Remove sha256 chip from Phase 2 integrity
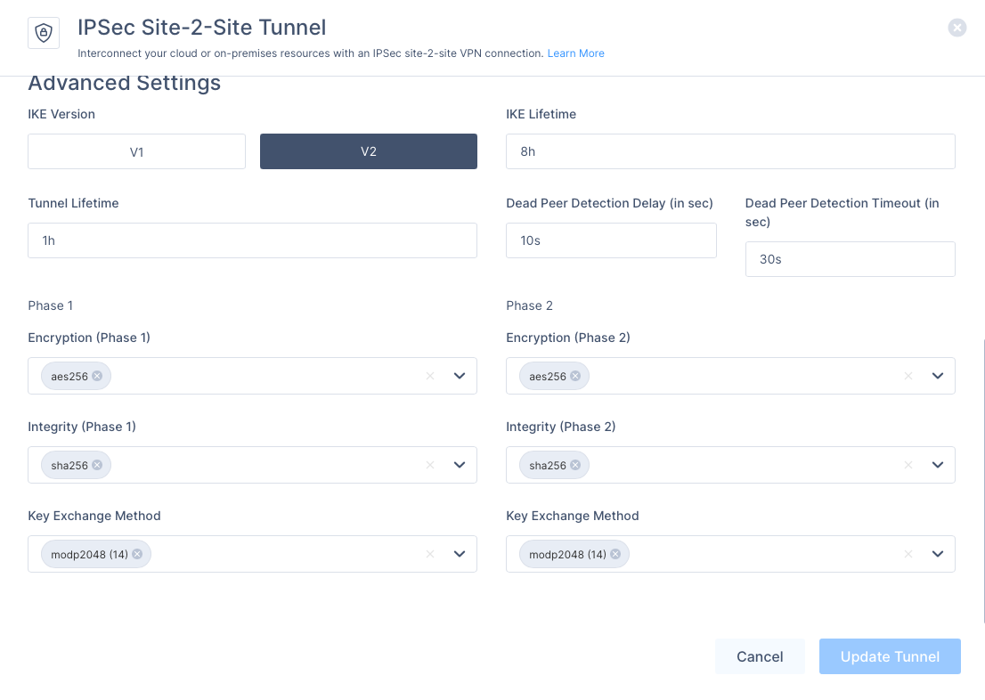This screenshot has height=700, width=985. [575, 465]
